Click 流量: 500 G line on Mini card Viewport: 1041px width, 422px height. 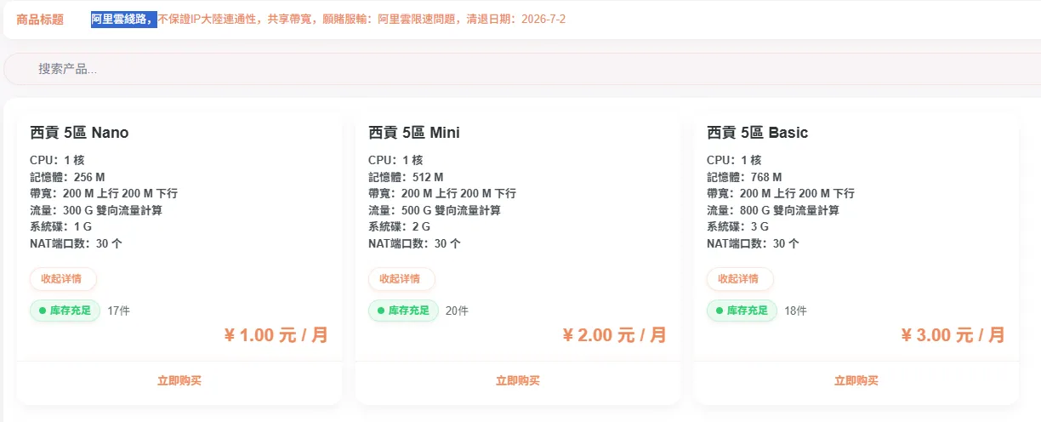[435, 210]
